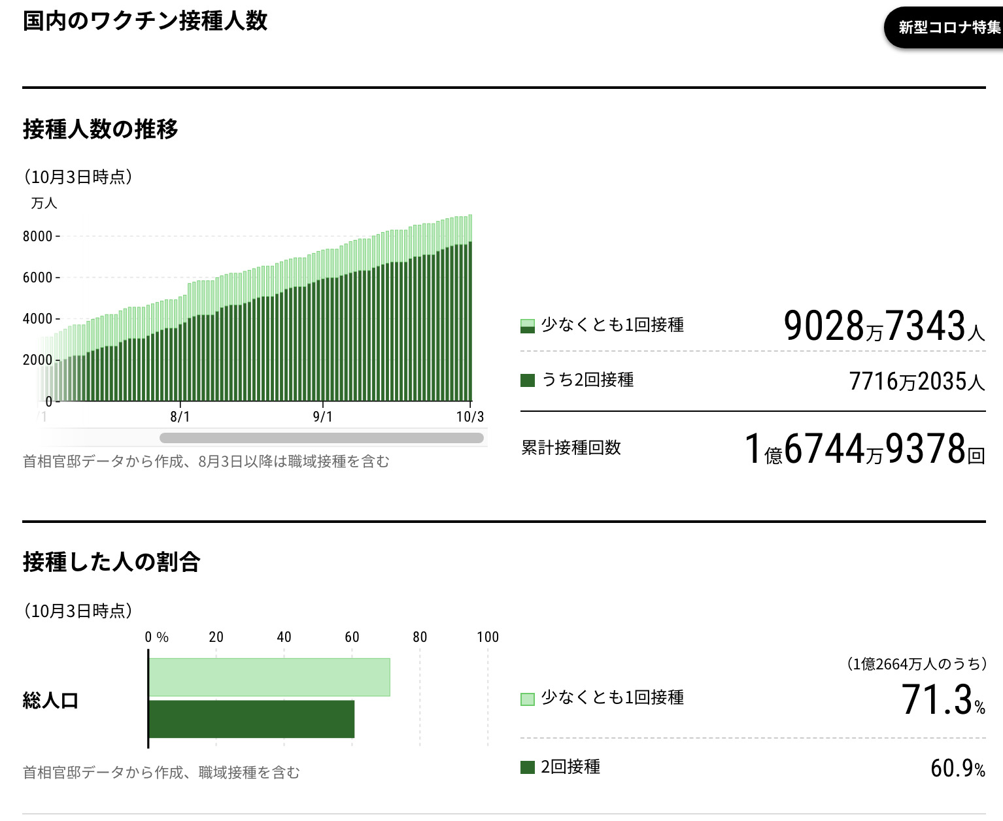Click the 接種した人の割合 section heading
Screen dimensions: 1003x821
point(112,561)
